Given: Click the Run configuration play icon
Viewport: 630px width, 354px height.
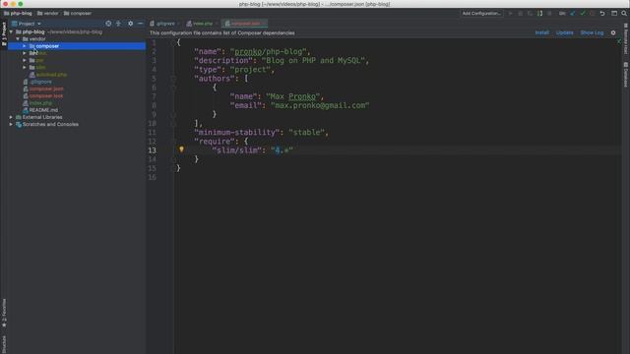Looking at the screenshot, I should pyautogui.click(x=510, y=13).
